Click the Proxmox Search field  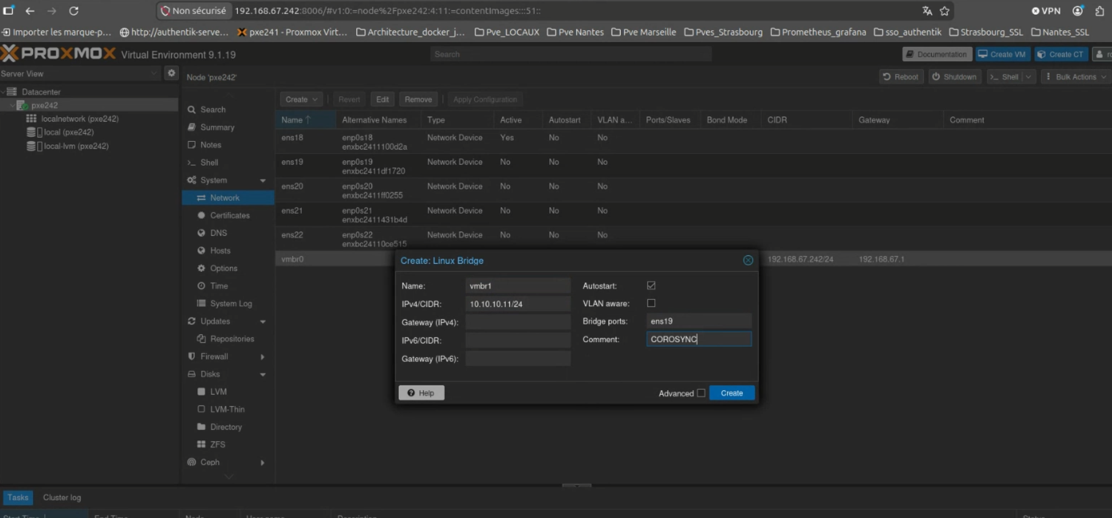tap(571, 54)
